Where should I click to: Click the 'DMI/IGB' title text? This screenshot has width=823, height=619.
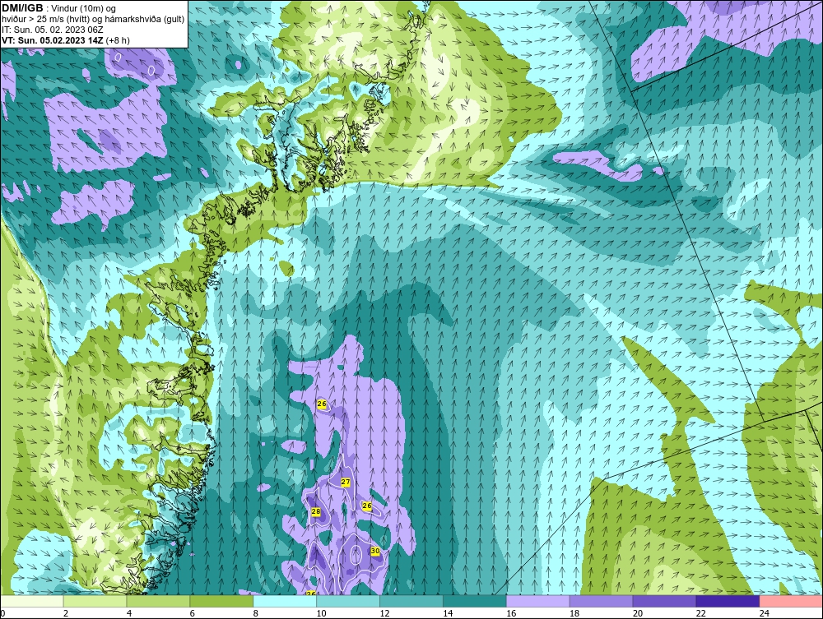coord(22,8)
